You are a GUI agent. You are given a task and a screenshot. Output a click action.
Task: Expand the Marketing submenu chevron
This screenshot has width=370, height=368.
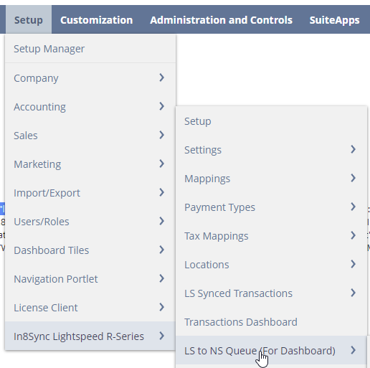pyautogui.click(x=162, y=164)
